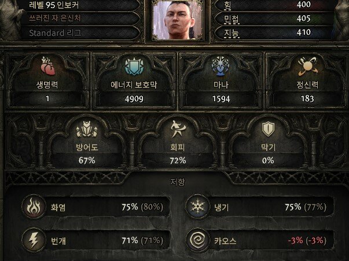Click the 민첩 dexterity stat label
Viewport: 349px width, 261px height.
point(232,19)
